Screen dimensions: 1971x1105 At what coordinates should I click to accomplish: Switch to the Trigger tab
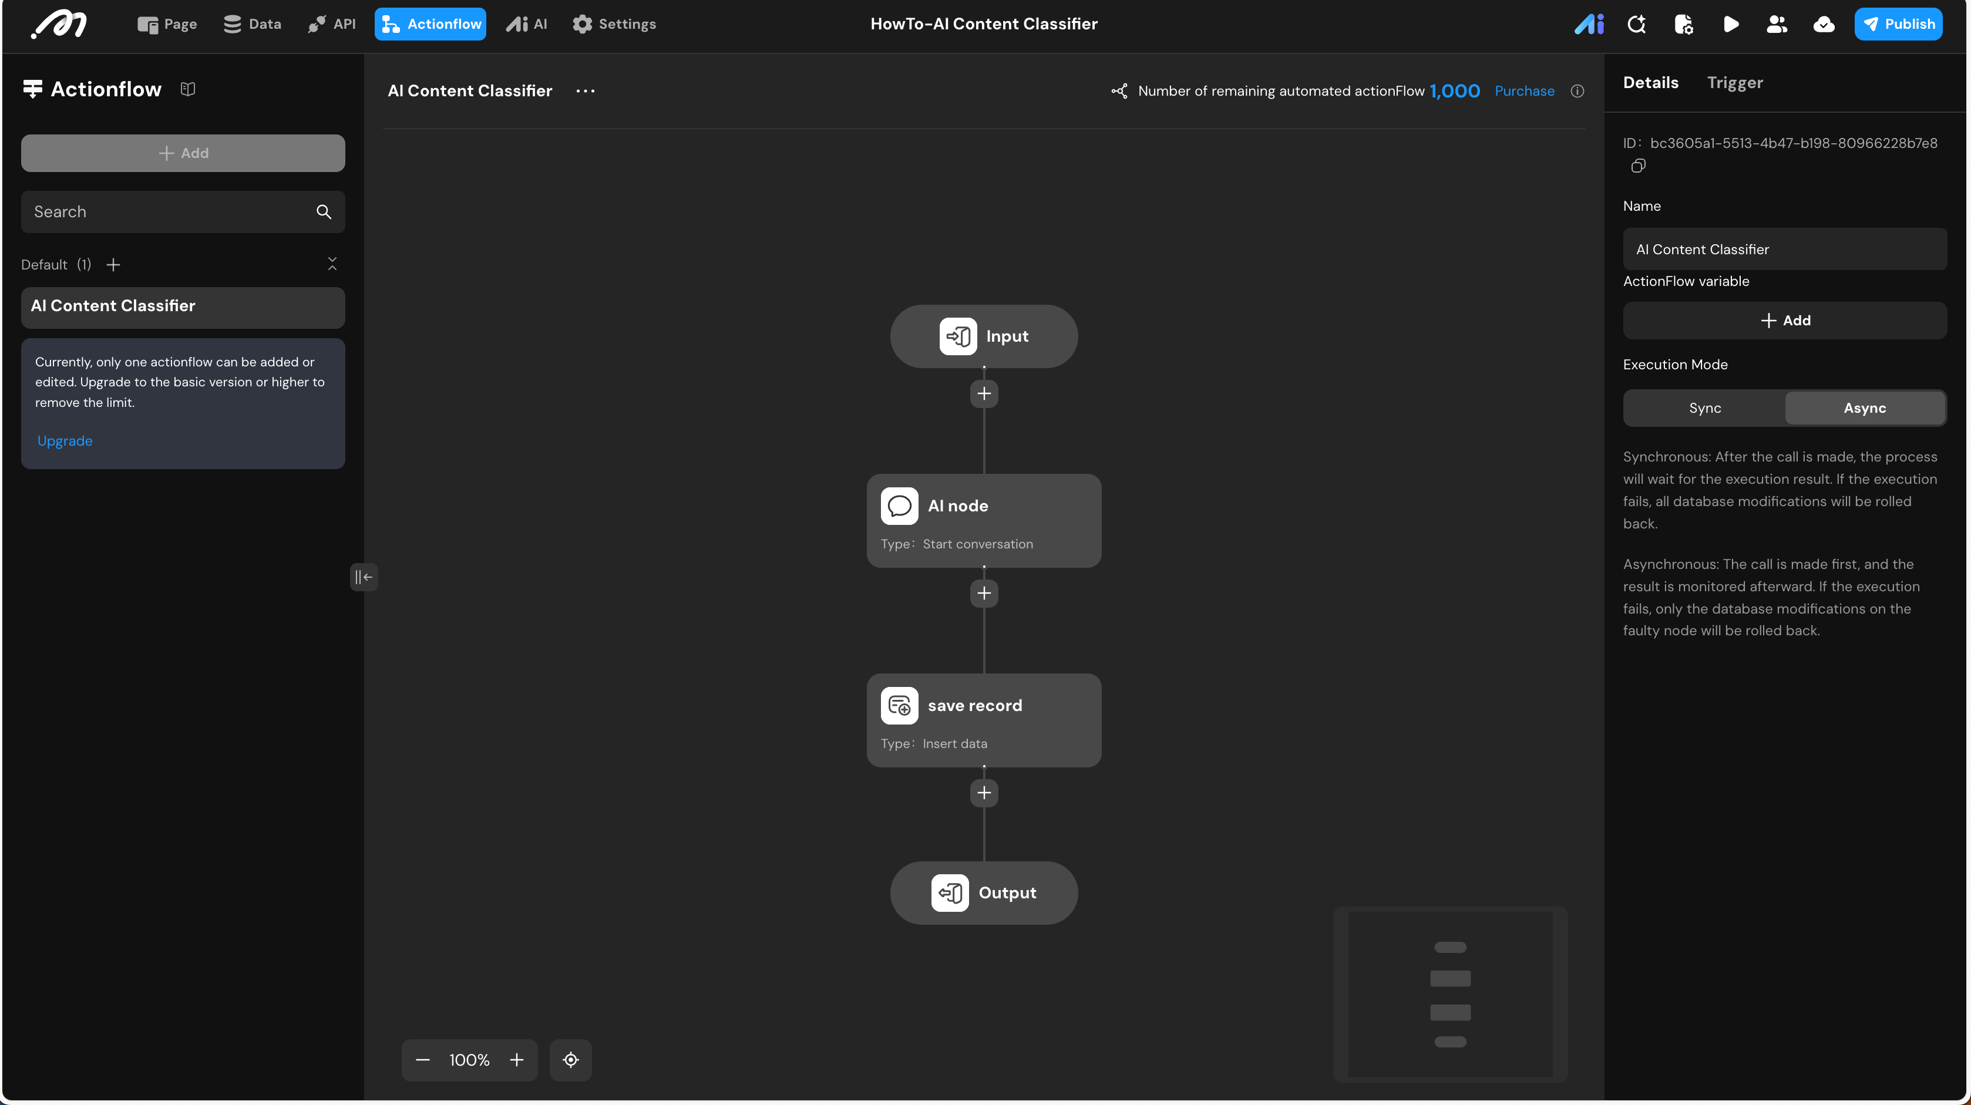(1734, 83)
